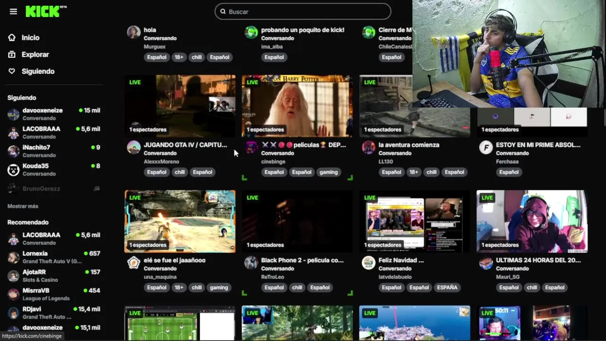Click the KICK logo

pos(46,11)
